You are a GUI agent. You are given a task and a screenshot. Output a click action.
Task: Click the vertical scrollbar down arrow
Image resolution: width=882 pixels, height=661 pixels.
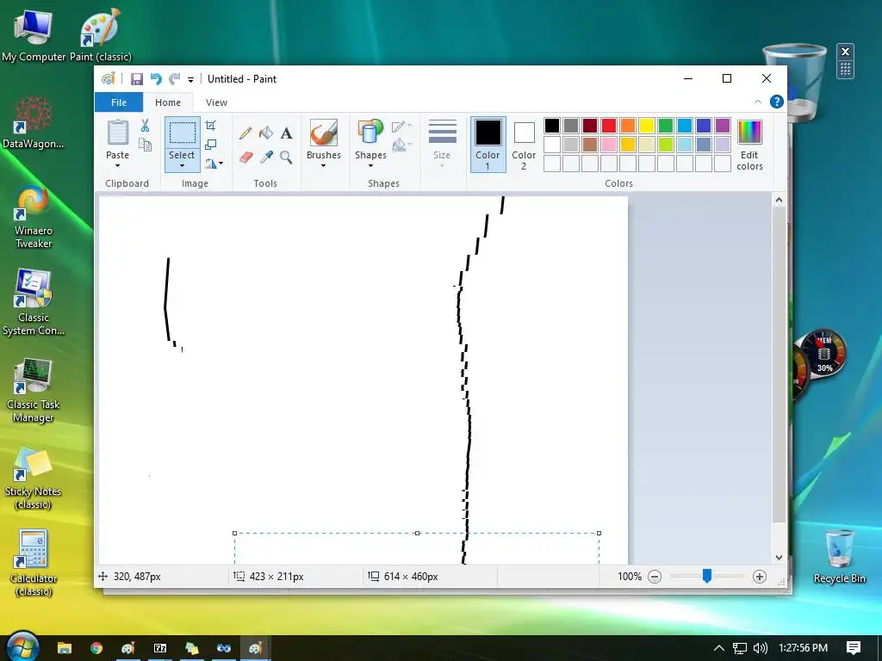(779, 558)
